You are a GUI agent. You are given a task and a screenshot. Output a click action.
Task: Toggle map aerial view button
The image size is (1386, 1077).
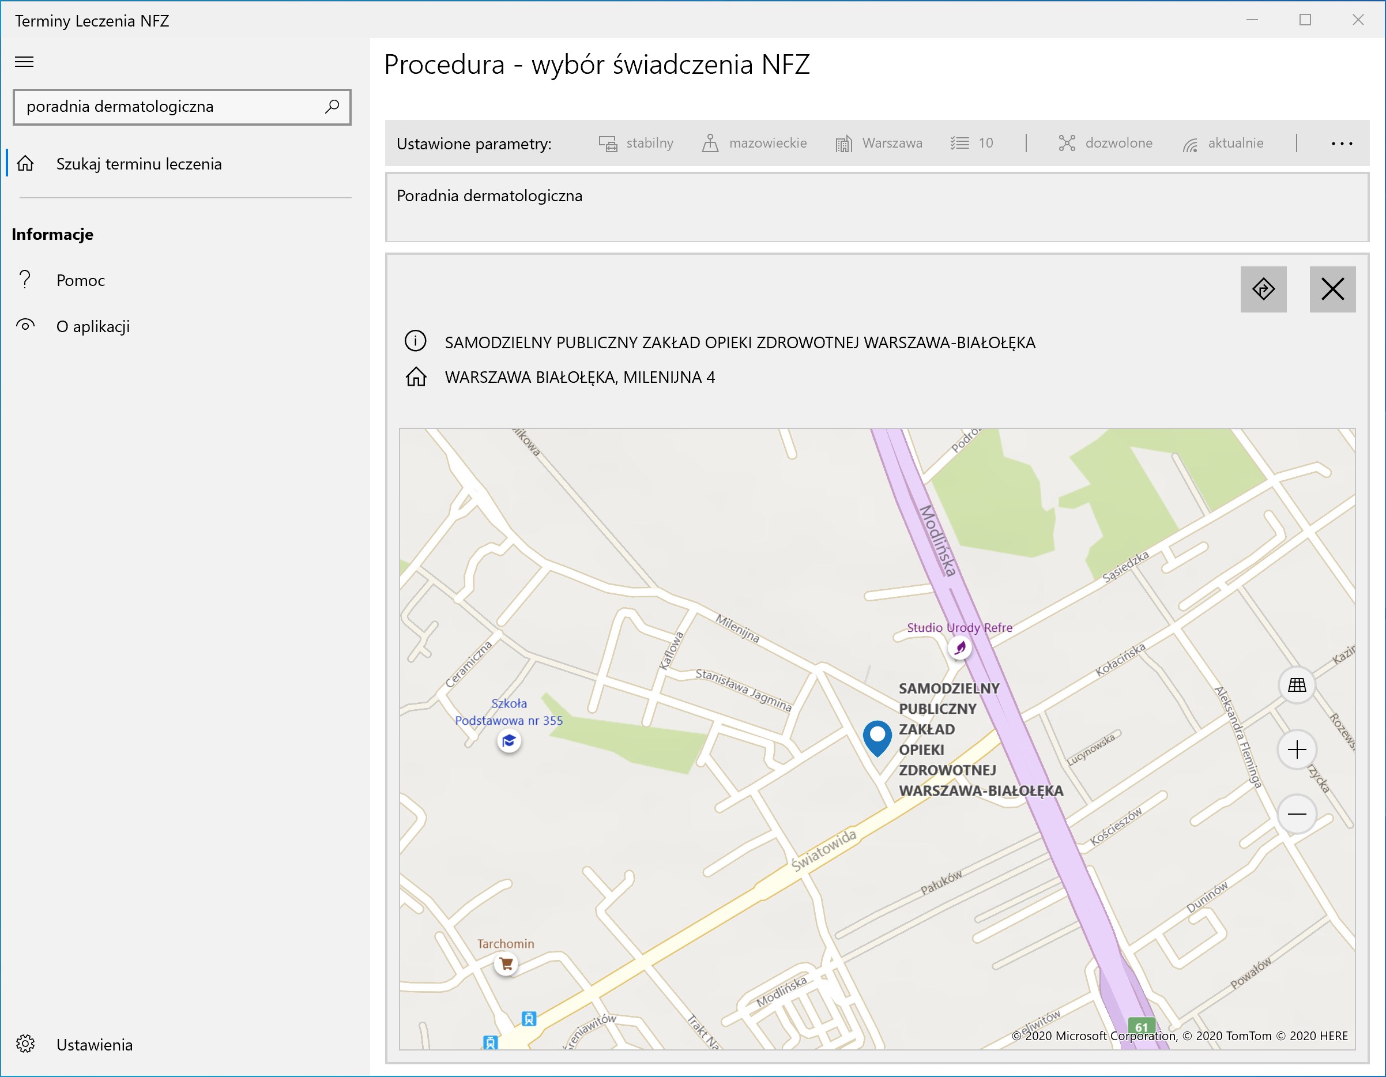click(x=1297, y=685)
